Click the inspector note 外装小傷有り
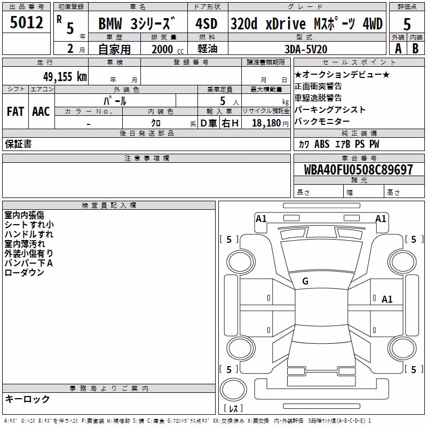The height and width of the screenshot is (427, 427). pyautogui.click(x=29, y=253)
